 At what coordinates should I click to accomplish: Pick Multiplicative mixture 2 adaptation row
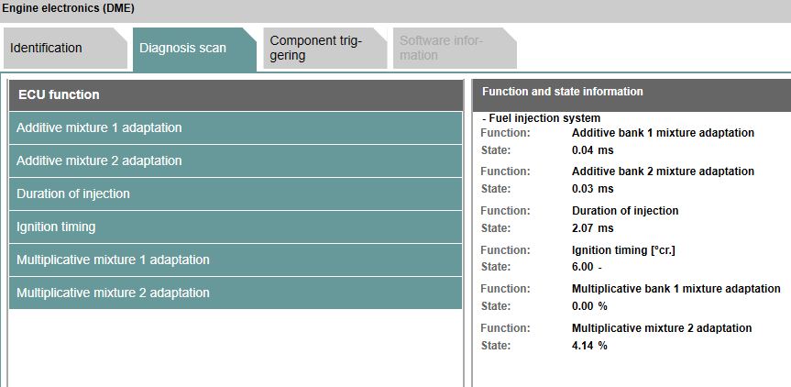[236, 293]
